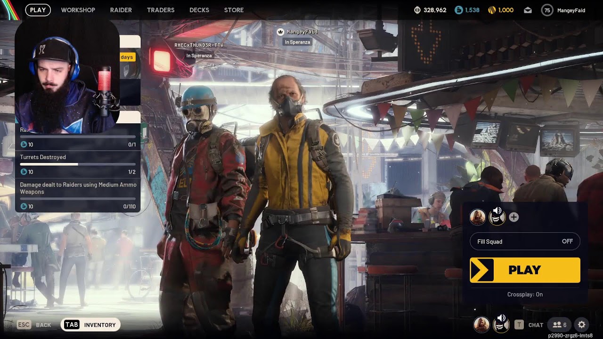Click the progress bar above the 0/1 count
The height and width of the screenshot is (339, 603).
click(78, 137)
